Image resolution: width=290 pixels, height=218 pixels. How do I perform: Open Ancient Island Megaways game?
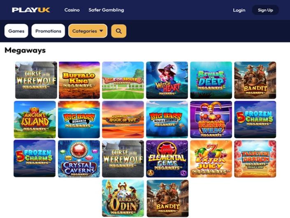(x=35, y=119)
